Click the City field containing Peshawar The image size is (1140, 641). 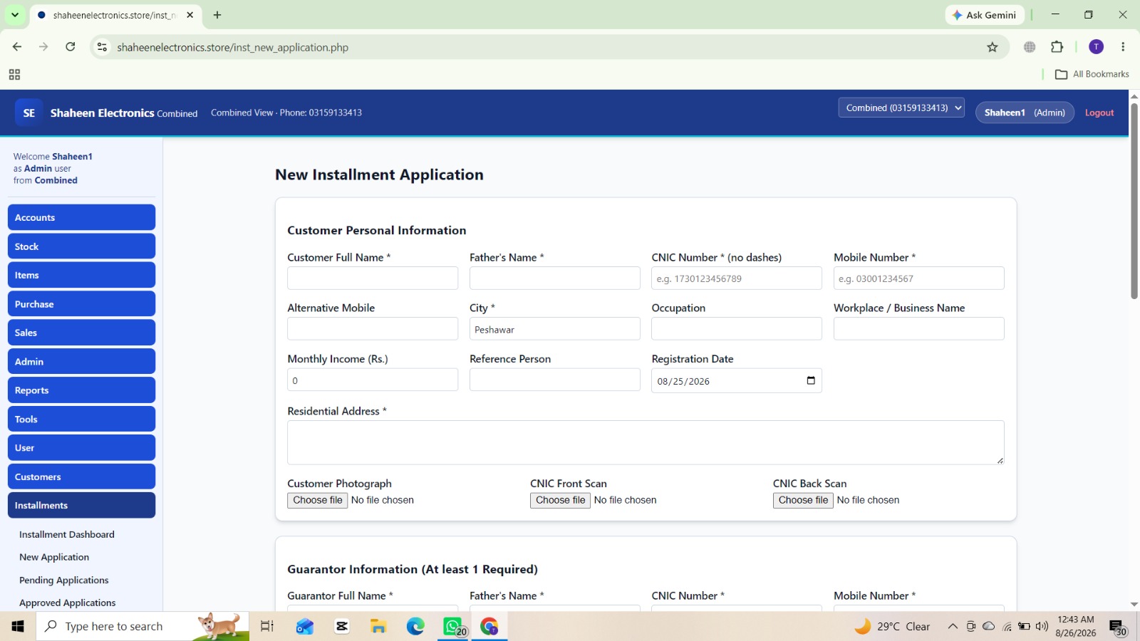pos(555,328)
